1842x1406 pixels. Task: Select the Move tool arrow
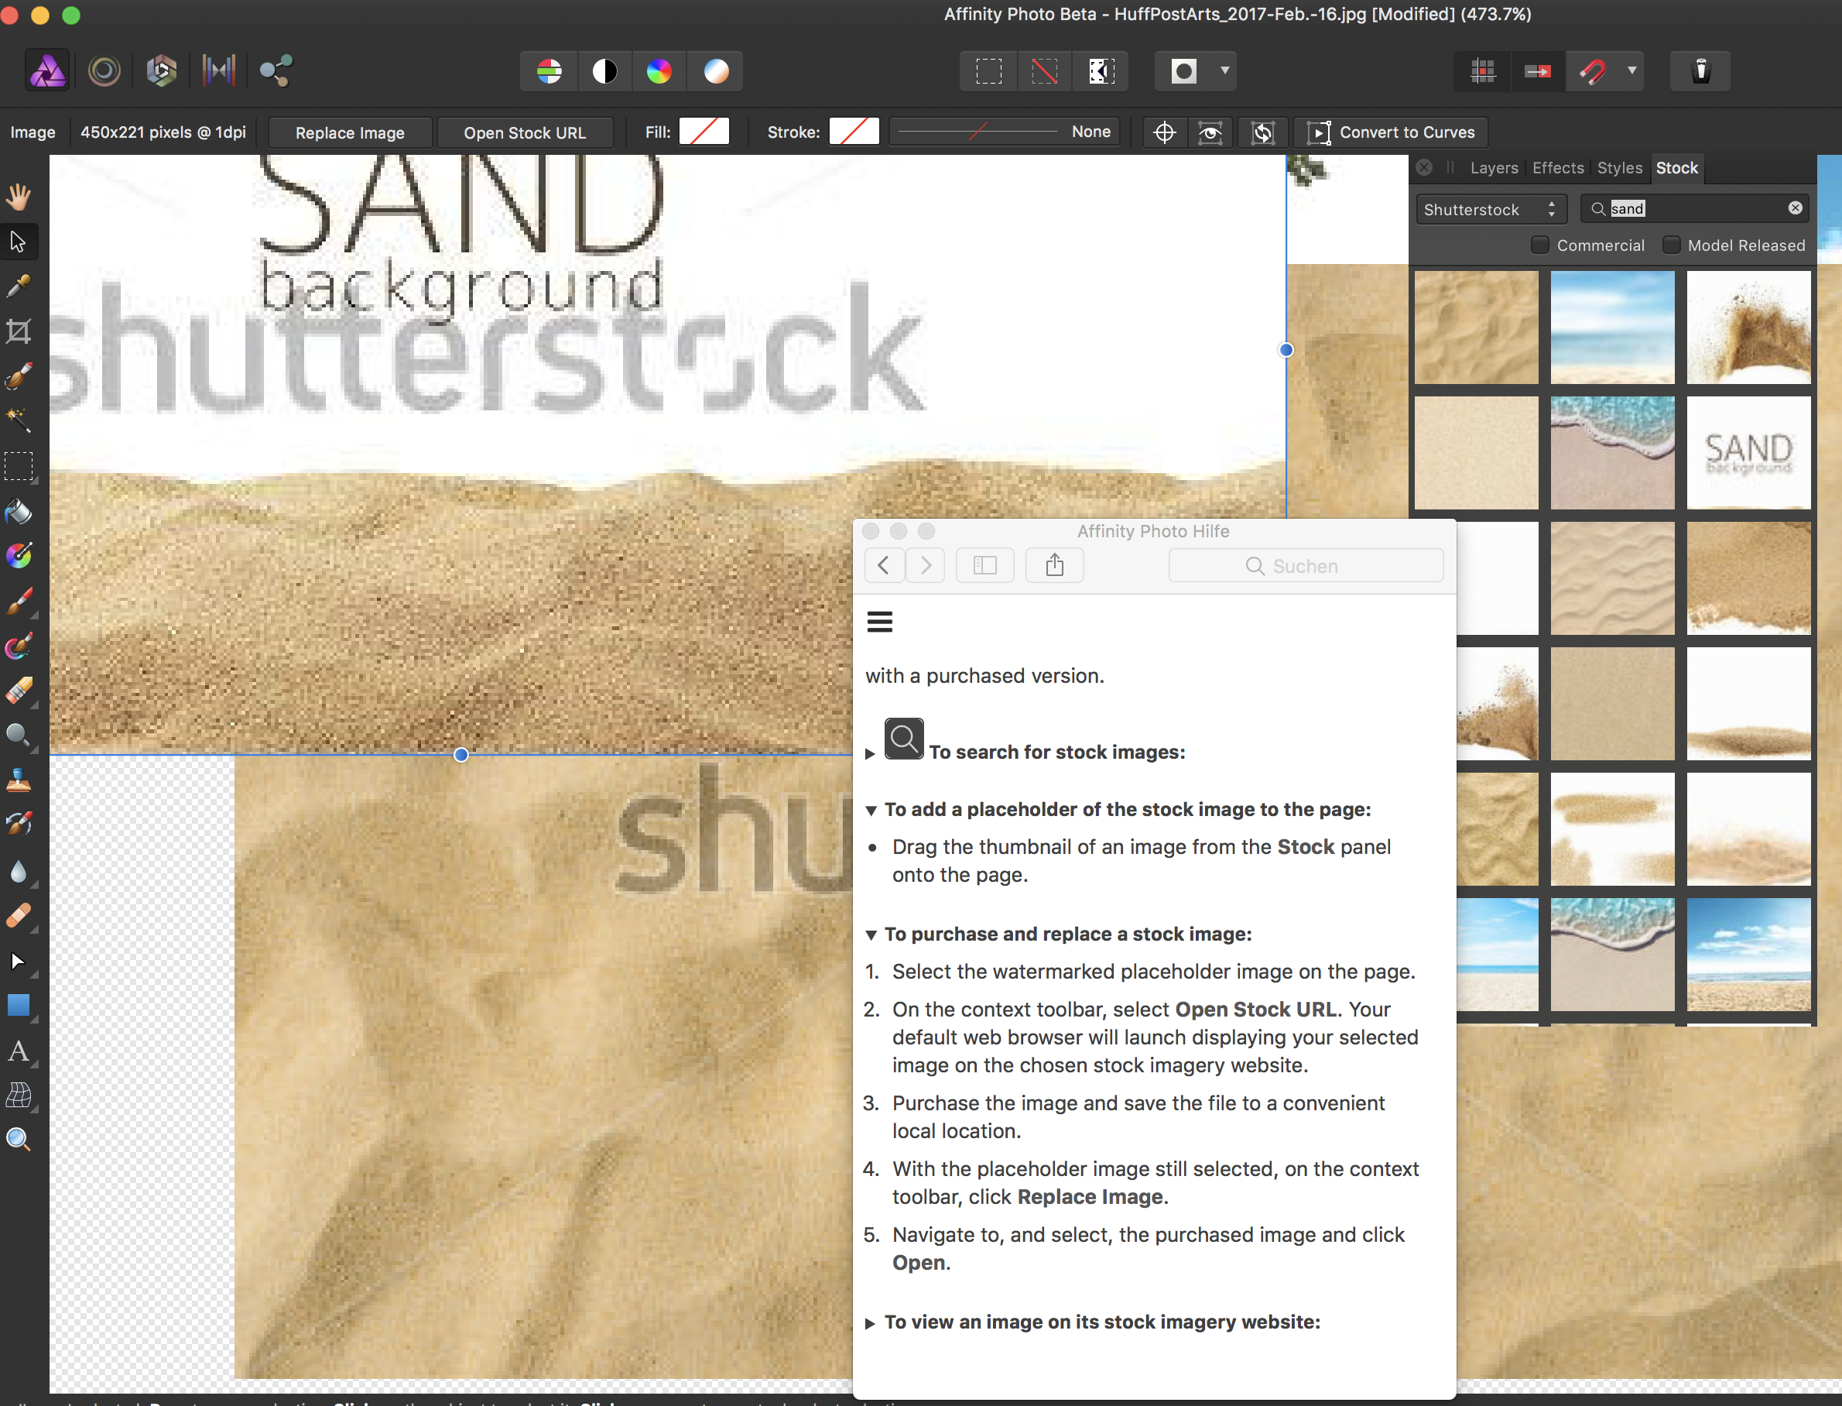pyautogui.click(x=19, y=242)
